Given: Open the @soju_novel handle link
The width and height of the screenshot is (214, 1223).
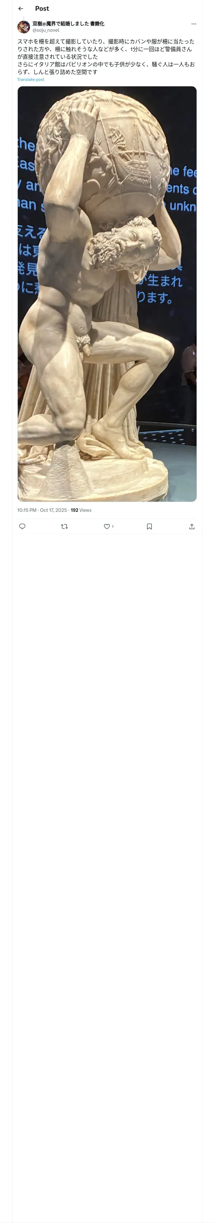Looking at the screenshot, I should tap(46, 30).
